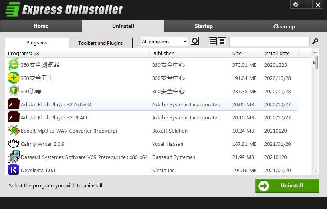Click the DevKinsta K icon

click(14, 170)
